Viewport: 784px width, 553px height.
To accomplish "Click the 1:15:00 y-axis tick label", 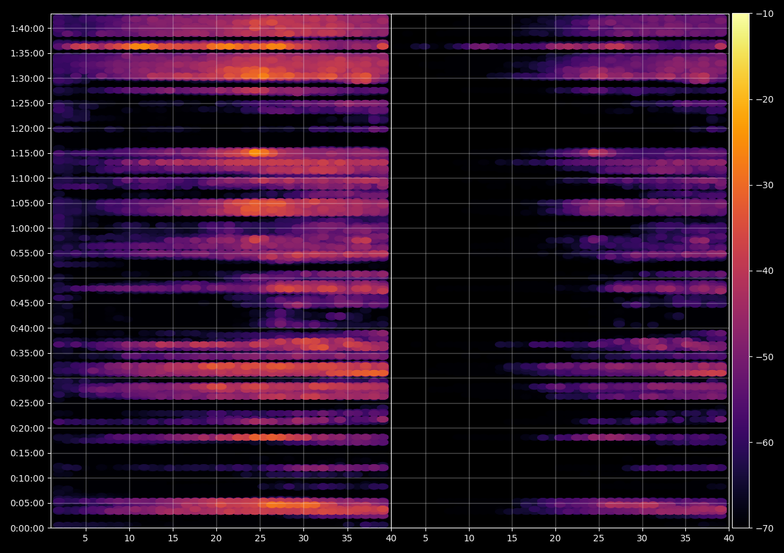I will (27, 153).
